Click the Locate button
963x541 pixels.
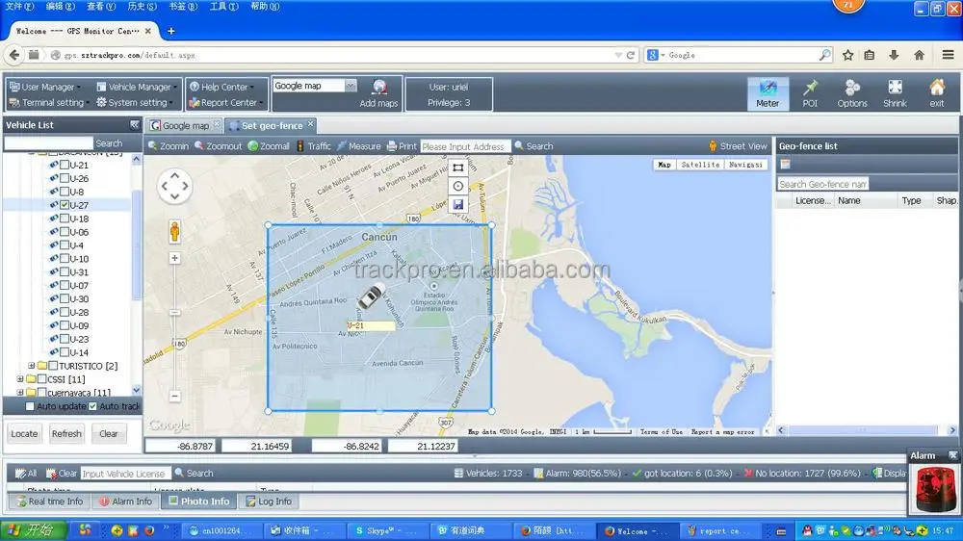click(x=24, y=434)
